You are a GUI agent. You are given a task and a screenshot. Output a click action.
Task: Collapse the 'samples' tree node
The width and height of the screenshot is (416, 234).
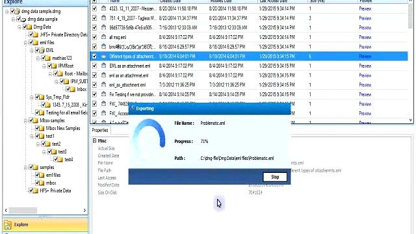(x=25, y=168)
